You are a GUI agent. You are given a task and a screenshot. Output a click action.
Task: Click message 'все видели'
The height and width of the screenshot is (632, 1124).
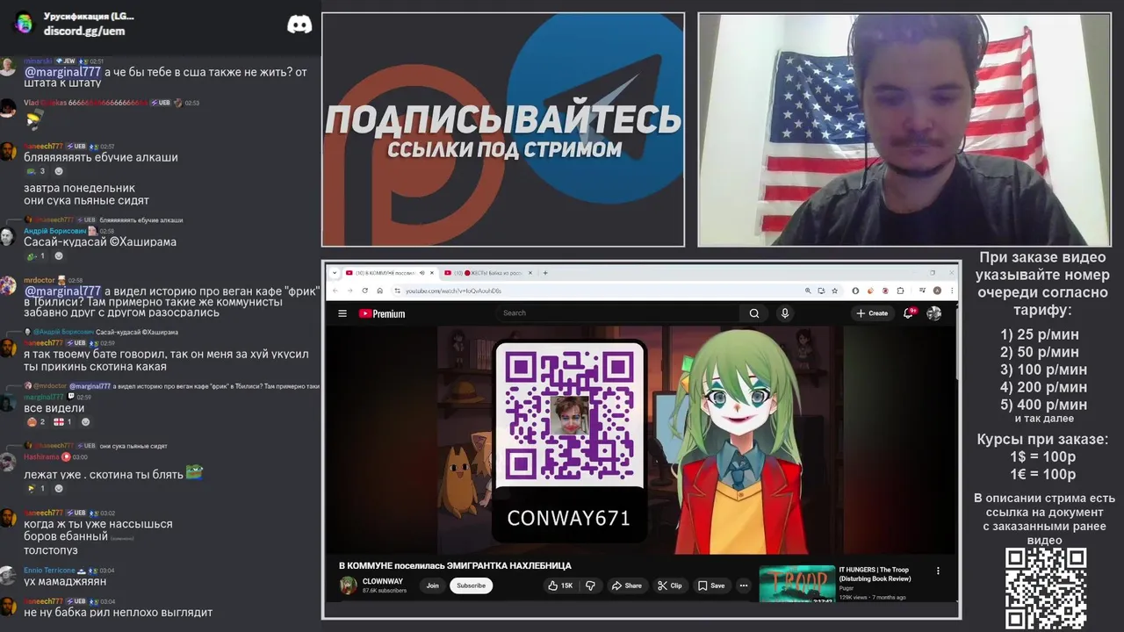[x=54, y=408]
